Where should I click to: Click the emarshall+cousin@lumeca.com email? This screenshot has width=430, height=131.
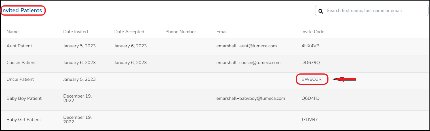pyautogui.click(x=248, y=63)
